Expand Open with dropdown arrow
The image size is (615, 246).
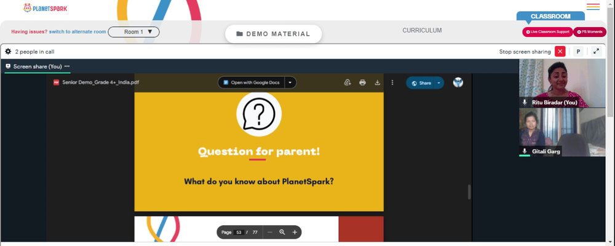(x=290, y=82)
